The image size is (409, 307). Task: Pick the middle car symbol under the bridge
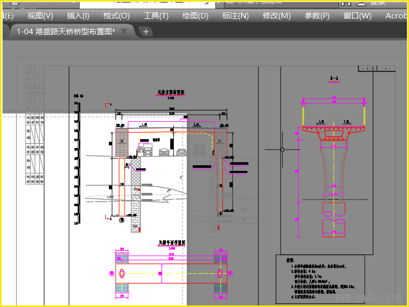[164, 152]
